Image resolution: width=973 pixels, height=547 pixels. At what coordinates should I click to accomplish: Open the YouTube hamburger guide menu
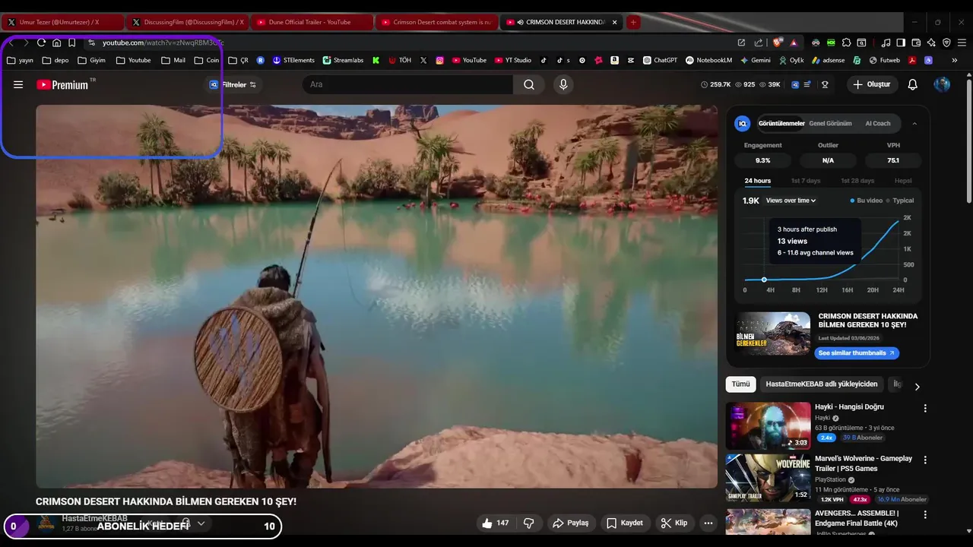[18, 84]
